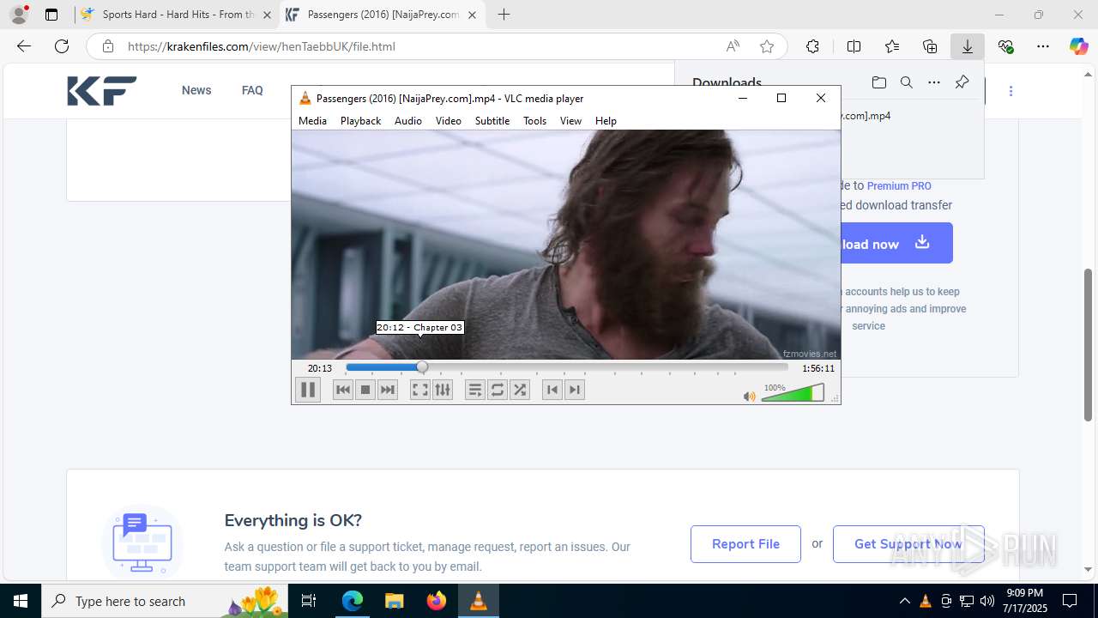This screenshot has height=618, width=1098.
Task: Adjust the VLC volume slider
Action: coord(793,393)
